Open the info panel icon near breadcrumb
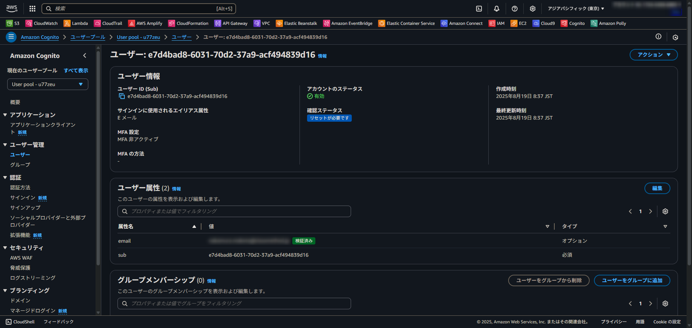This screenshot has width=692, height=328. (658, 36)
